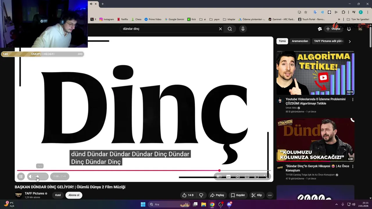The height and width of the screenshot is (209, 372).
Task: Cast video with Play on TV icon
Action: (x=256, y=176)
